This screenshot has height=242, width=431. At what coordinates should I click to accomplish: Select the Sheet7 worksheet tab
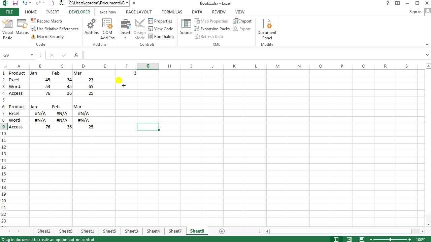pyautogui.click(x=175, y=231)
